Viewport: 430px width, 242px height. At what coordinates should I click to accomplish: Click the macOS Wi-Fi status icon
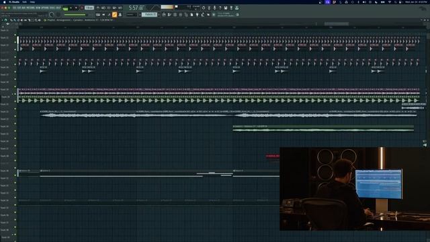(390, 2)
